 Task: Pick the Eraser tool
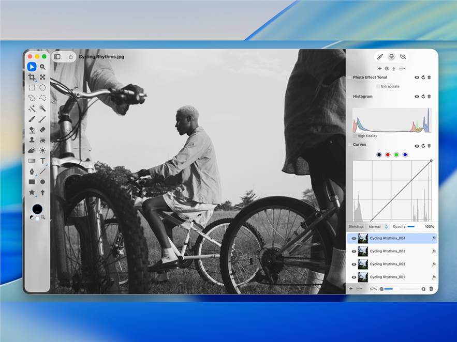coord(42,129)
